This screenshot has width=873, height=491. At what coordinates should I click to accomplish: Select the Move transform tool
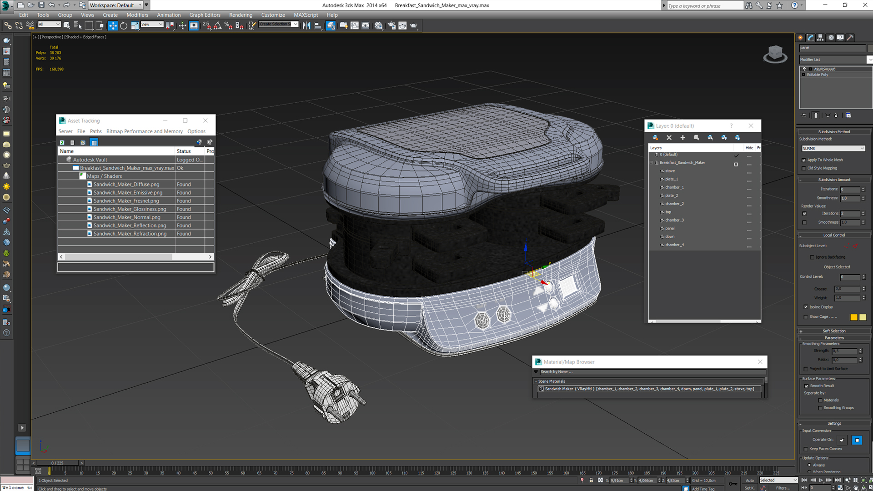(113, 26)
